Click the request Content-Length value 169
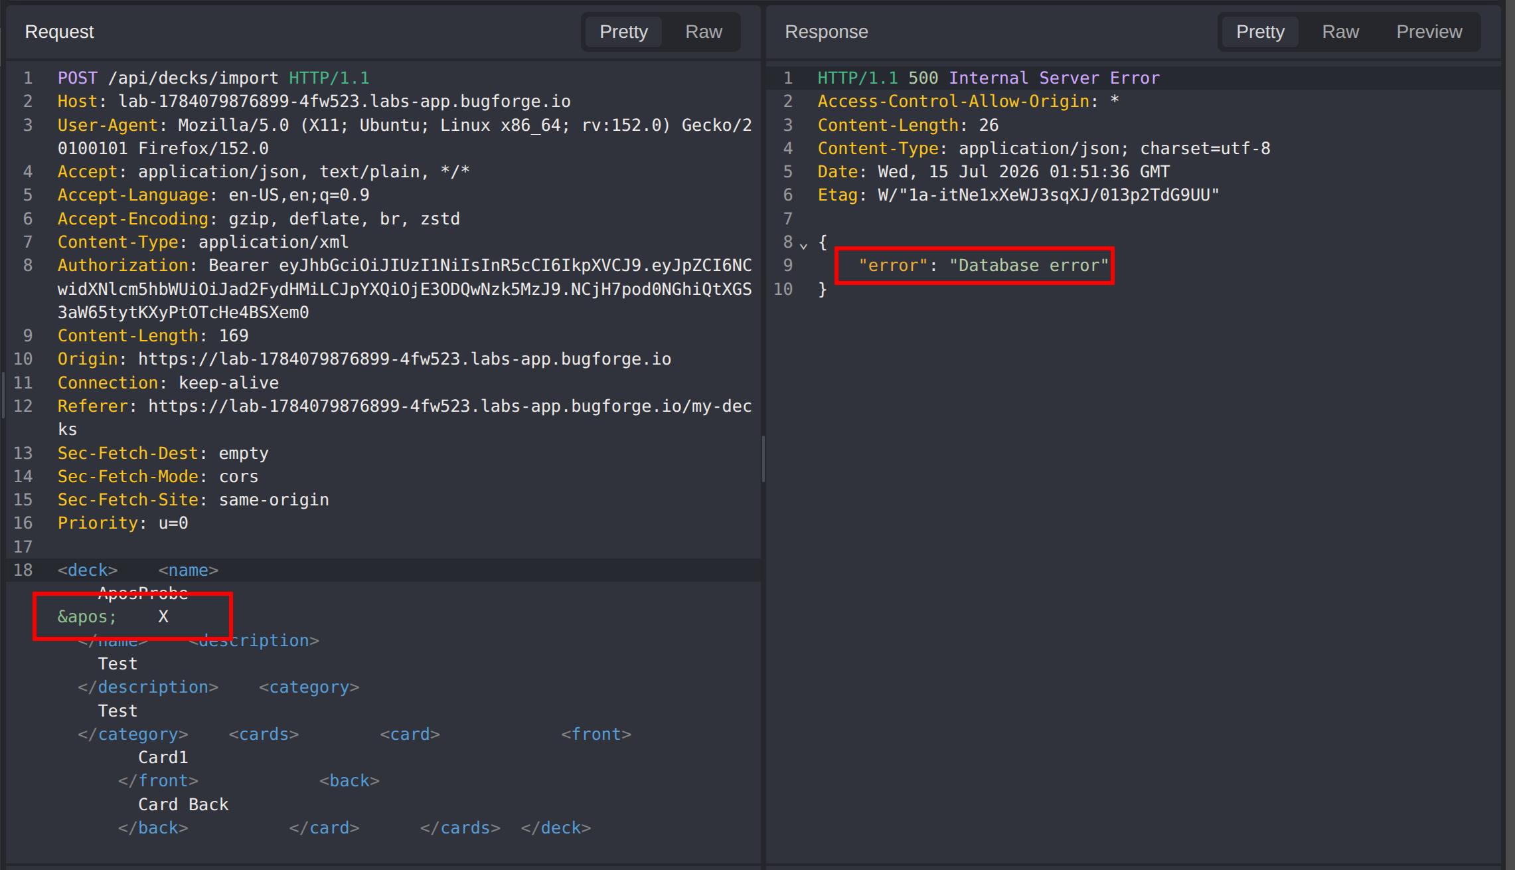The width and height of the screenshot is (1515, 870). point(234,336)
